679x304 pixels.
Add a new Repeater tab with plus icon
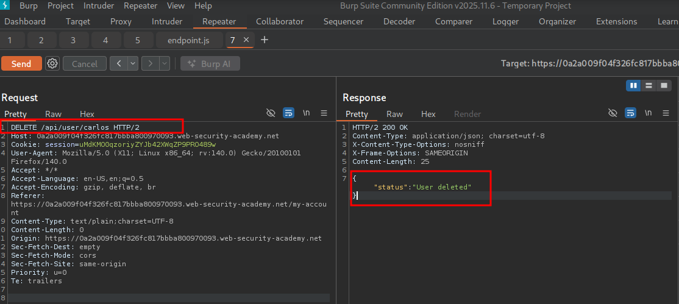[265, 40]
